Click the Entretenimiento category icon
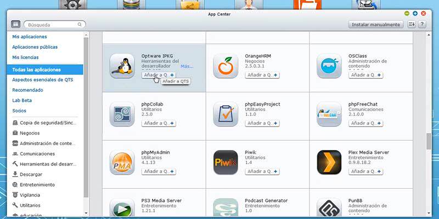The image size is (439, 219). point(15,185)
